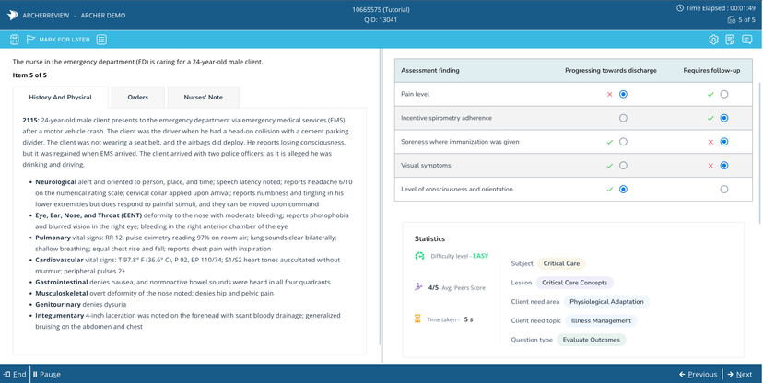Open the feedback comment icon
The image size is (763, 383).
pos(746,40)
